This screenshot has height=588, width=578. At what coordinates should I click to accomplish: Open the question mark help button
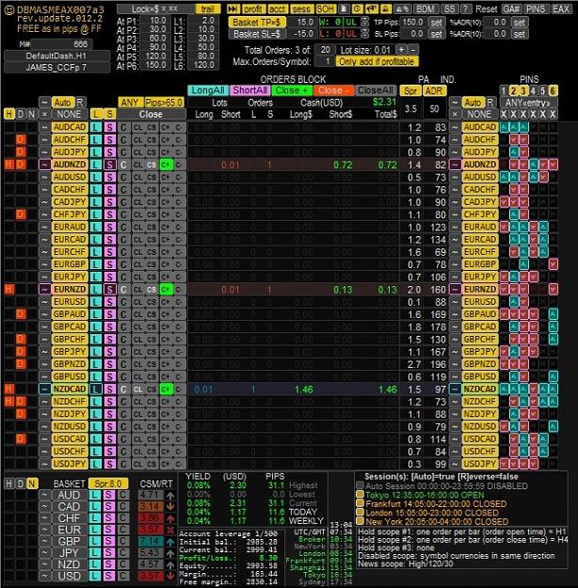coord(466,8)
